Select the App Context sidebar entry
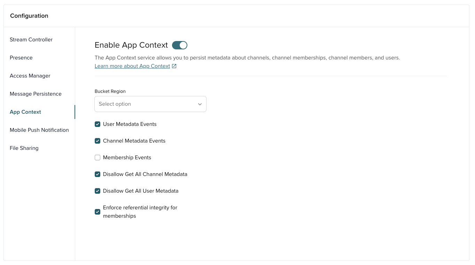475x265 pixels. [x=25, y=112]
